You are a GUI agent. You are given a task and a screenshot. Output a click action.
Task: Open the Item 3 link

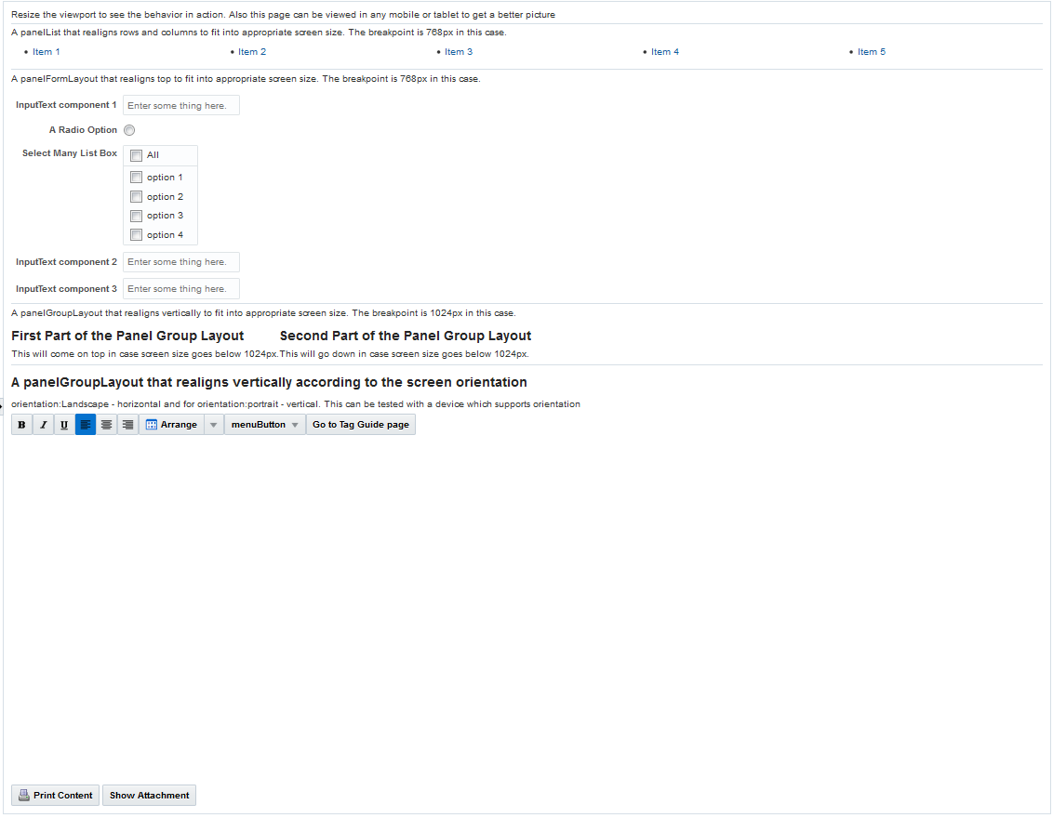(x=459, y=52)
